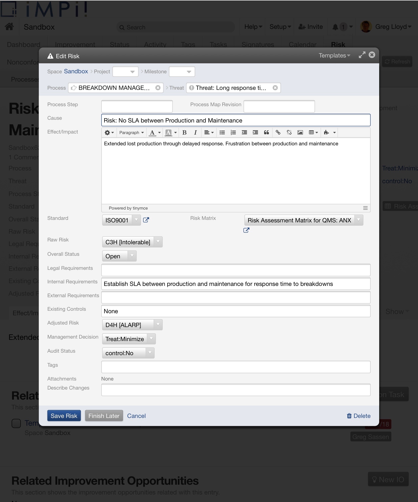Toggle bold formatting in the editor
Viewport: 418px width, 502px height.
pyautogui.click(x=184, y=133)
